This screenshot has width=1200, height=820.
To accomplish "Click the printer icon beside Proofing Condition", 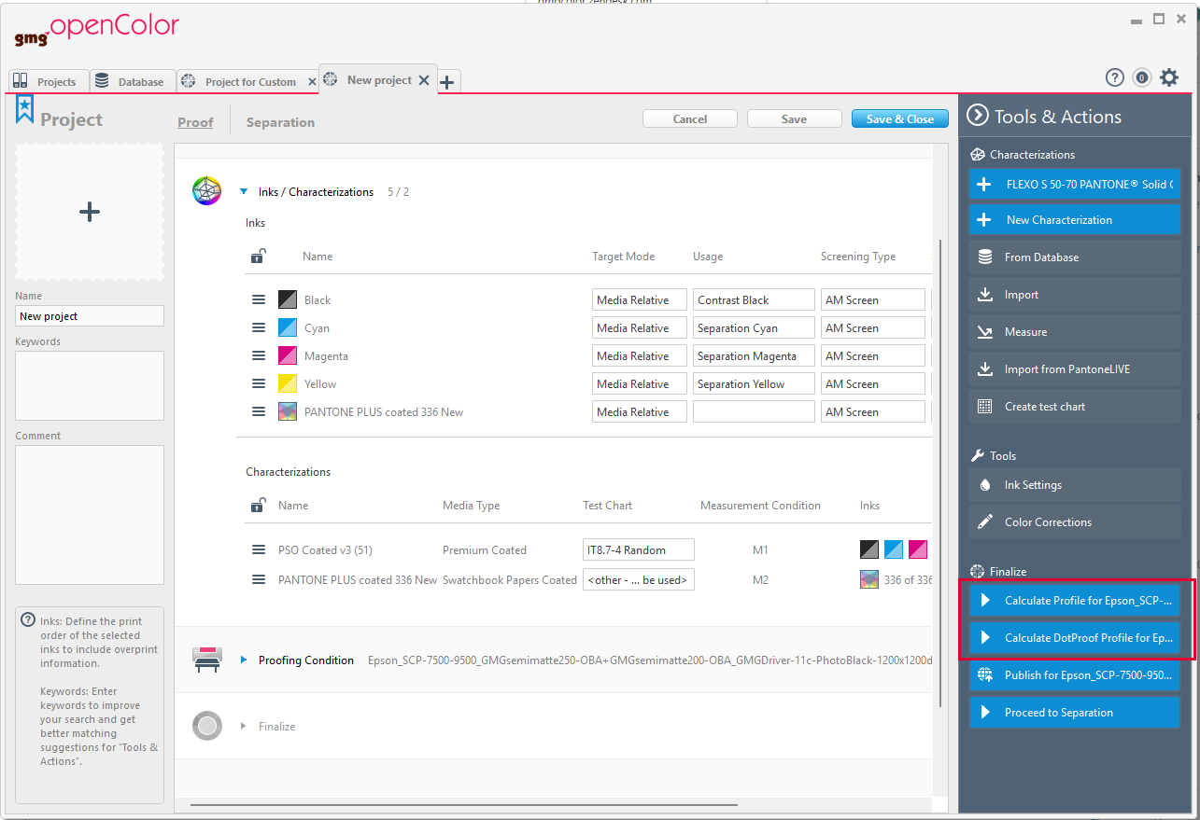I will point(206,660).
